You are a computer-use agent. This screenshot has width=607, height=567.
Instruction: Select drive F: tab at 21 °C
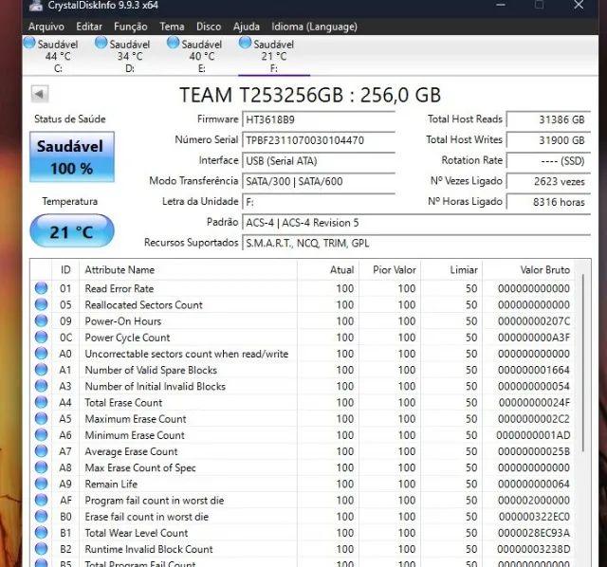point(274,55)
